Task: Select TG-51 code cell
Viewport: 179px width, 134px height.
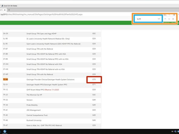Action: [5, 85]
